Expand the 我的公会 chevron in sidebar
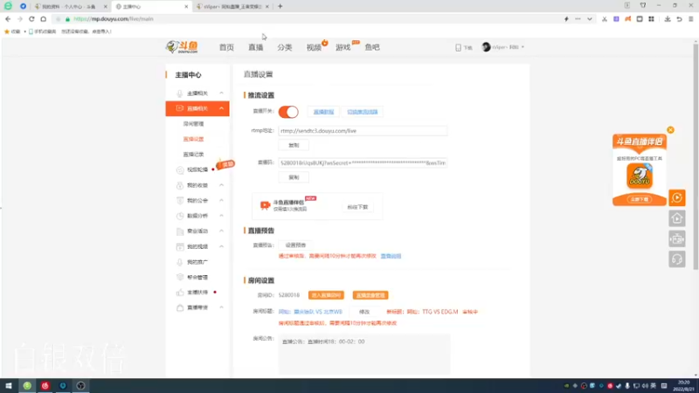Image resolution: width=699 pixels, height=393 pixels. (x=221, y=201)
